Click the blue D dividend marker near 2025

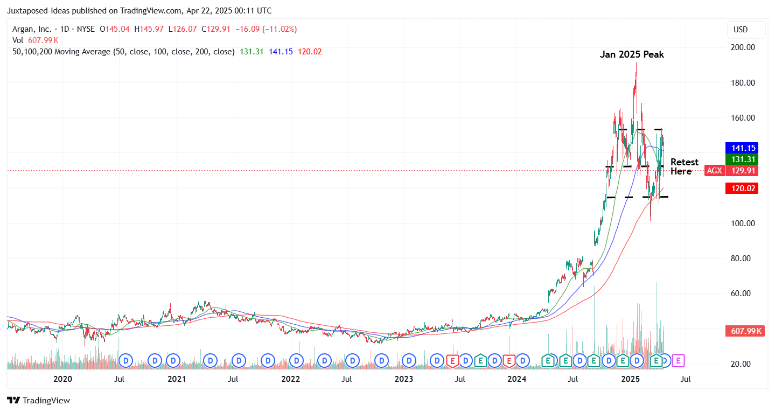click(636, 361)
